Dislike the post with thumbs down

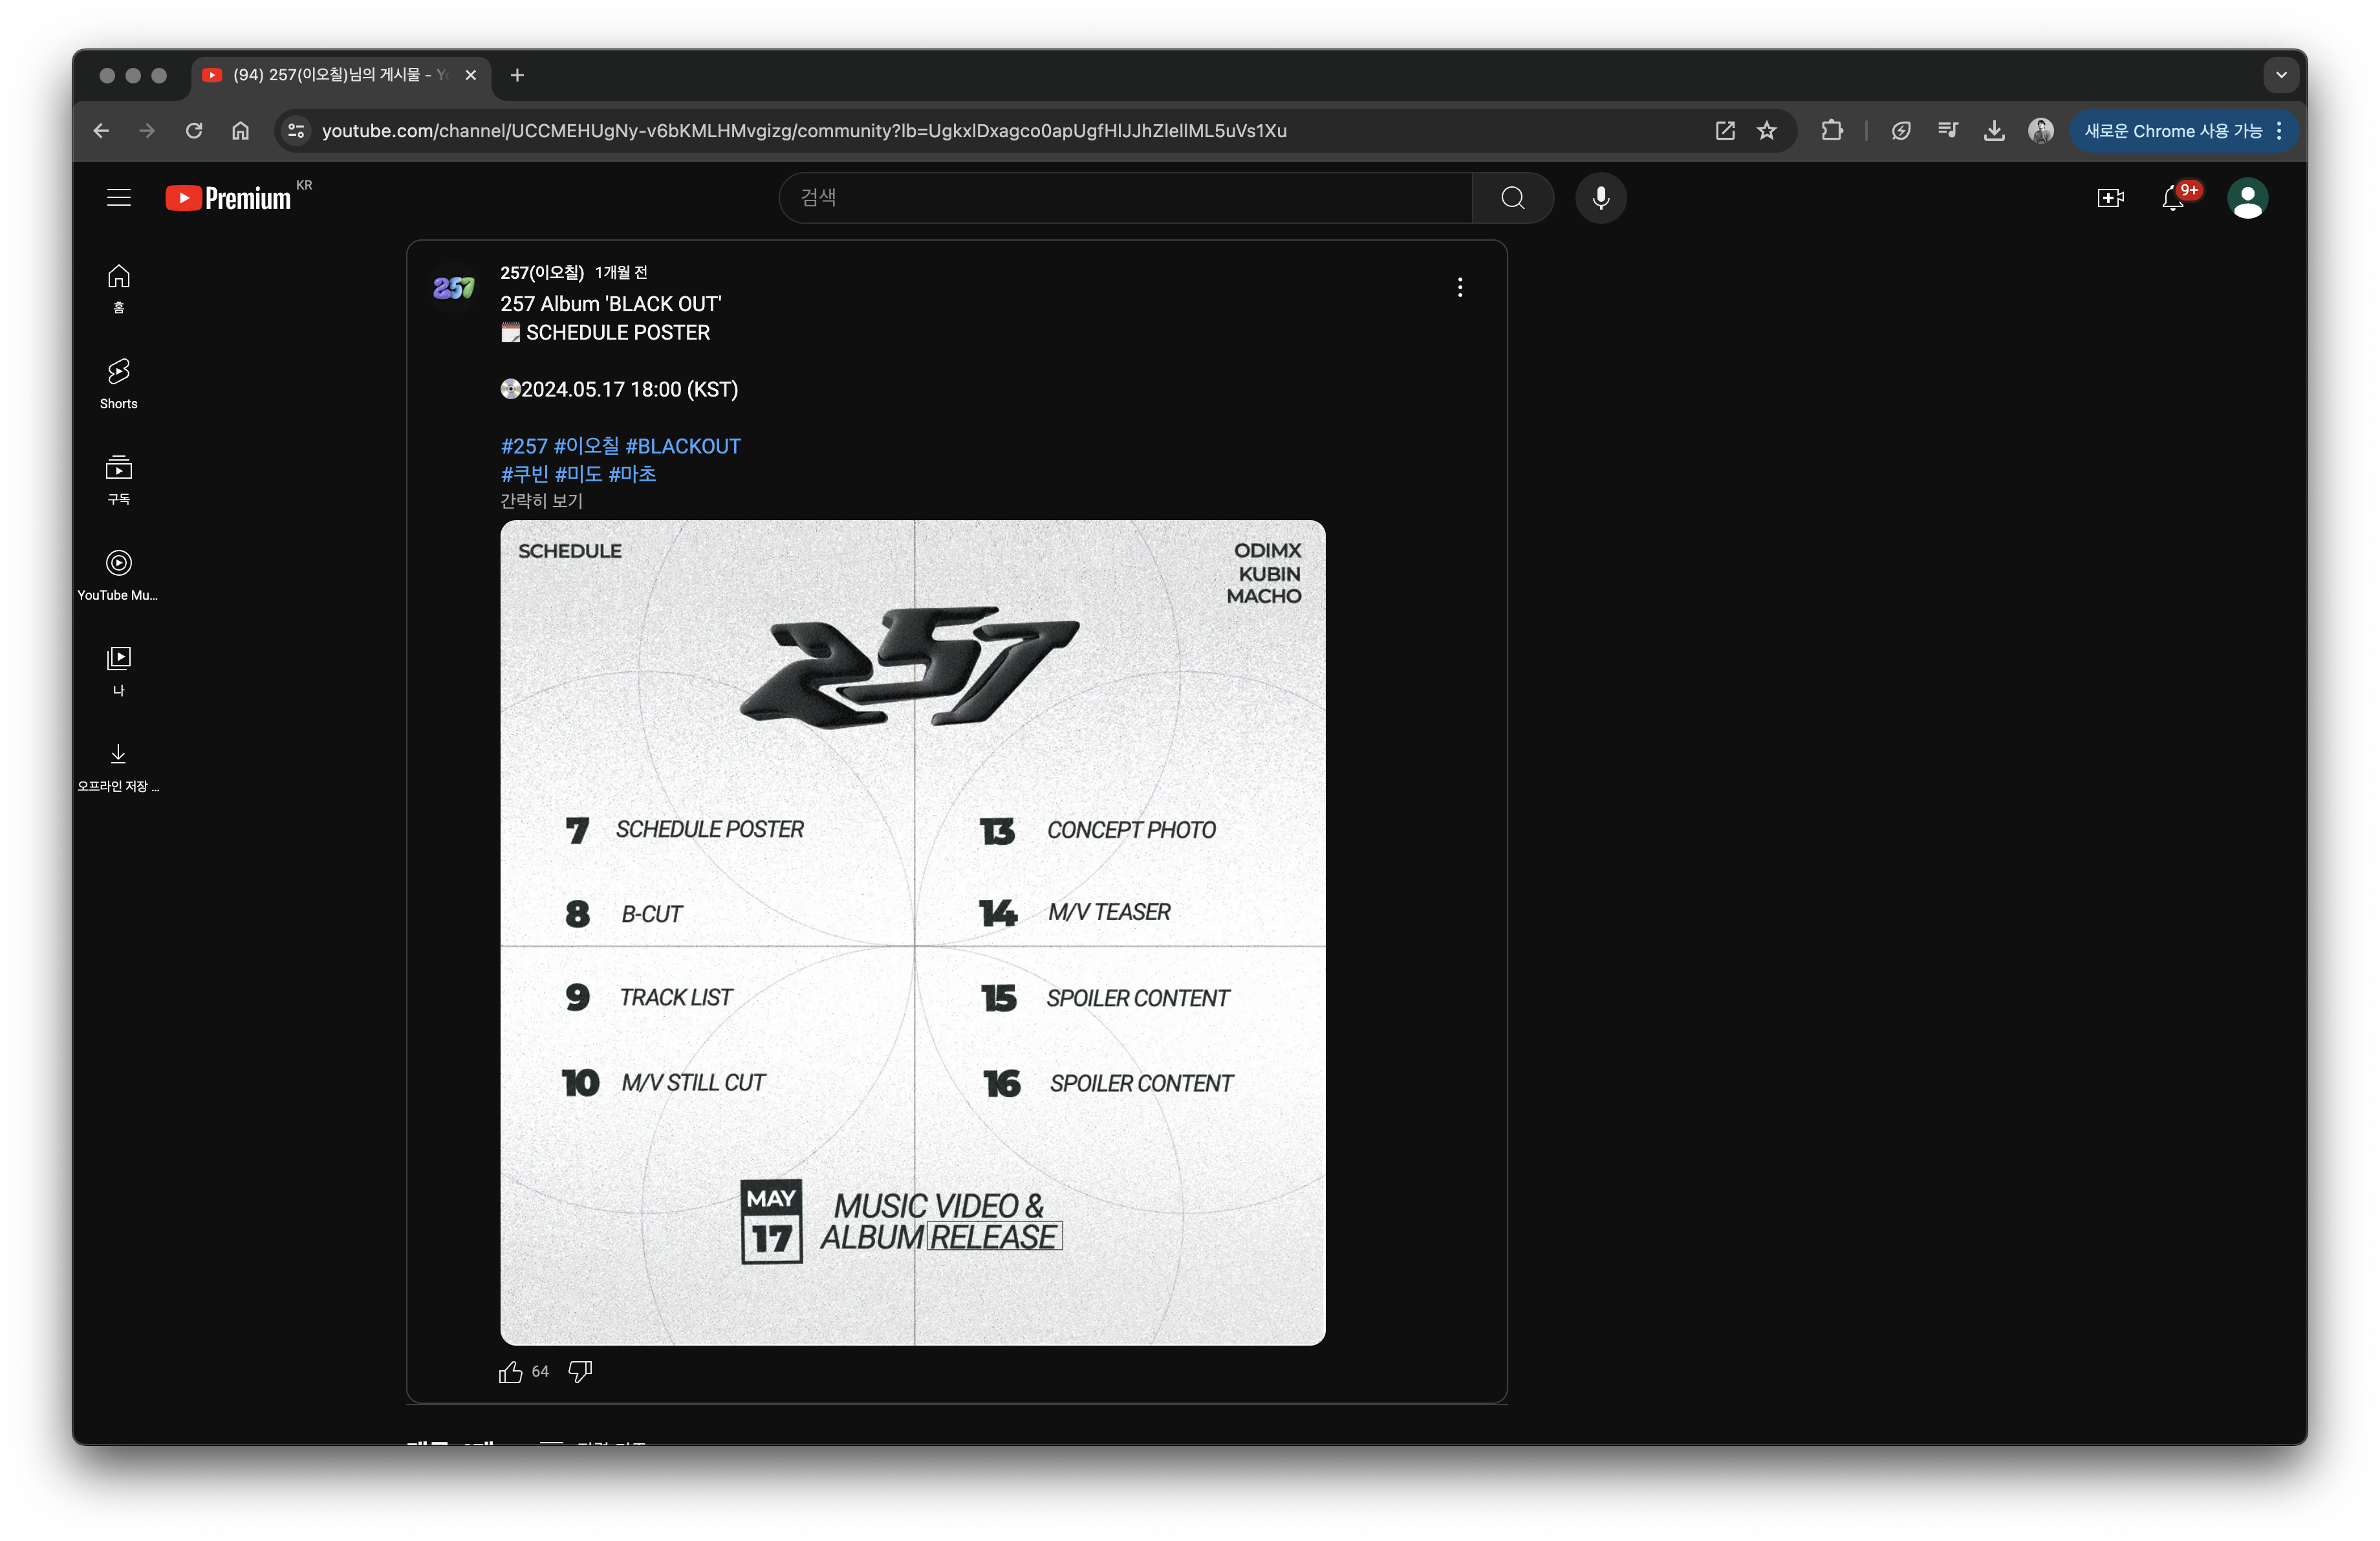pyautogui.click(x=580, y=1372)
